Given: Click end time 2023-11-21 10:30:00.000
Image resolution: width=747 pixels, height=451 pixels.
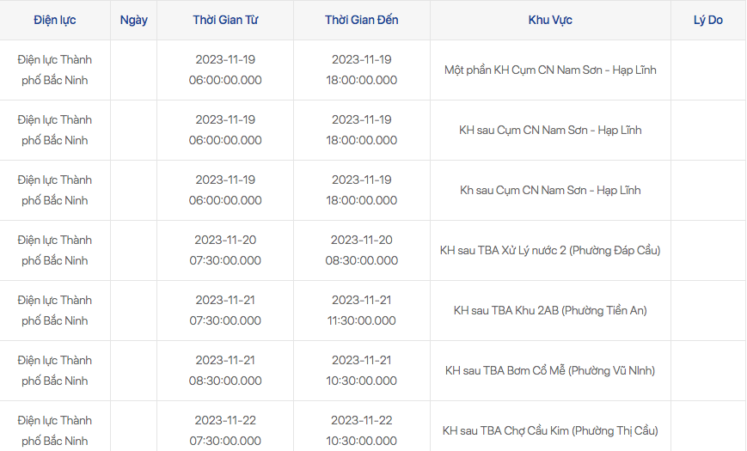Looking at the screenshot, I should click(361, 370).
